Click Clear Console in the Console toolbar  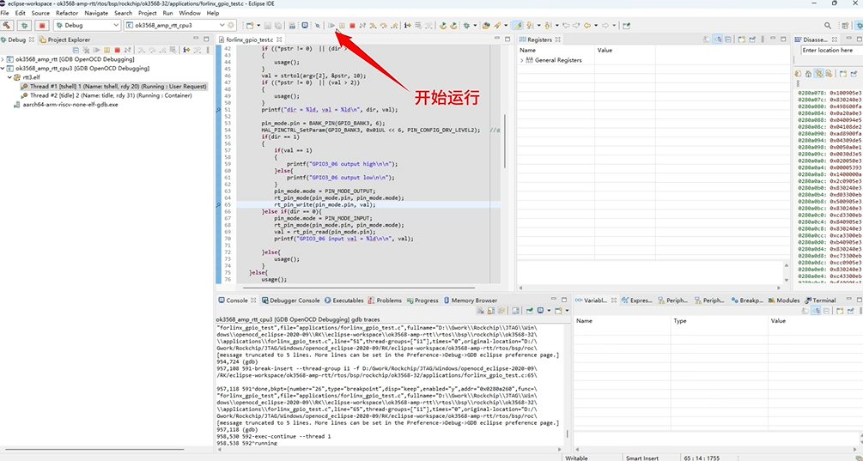[x=481, y=311]
